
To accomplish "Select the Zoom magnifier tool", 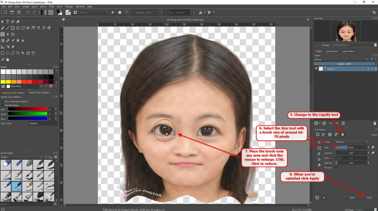I will pos(2,59).
